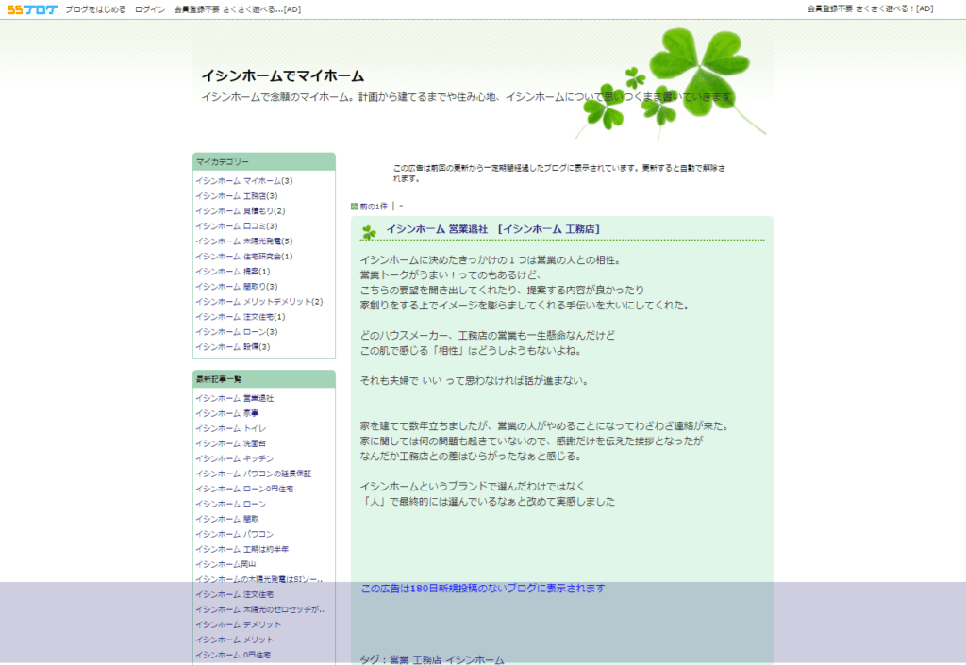Click the SSブログ logo
Image resolution: width=966 pixels, height=665 pixels.
point(32,9)
